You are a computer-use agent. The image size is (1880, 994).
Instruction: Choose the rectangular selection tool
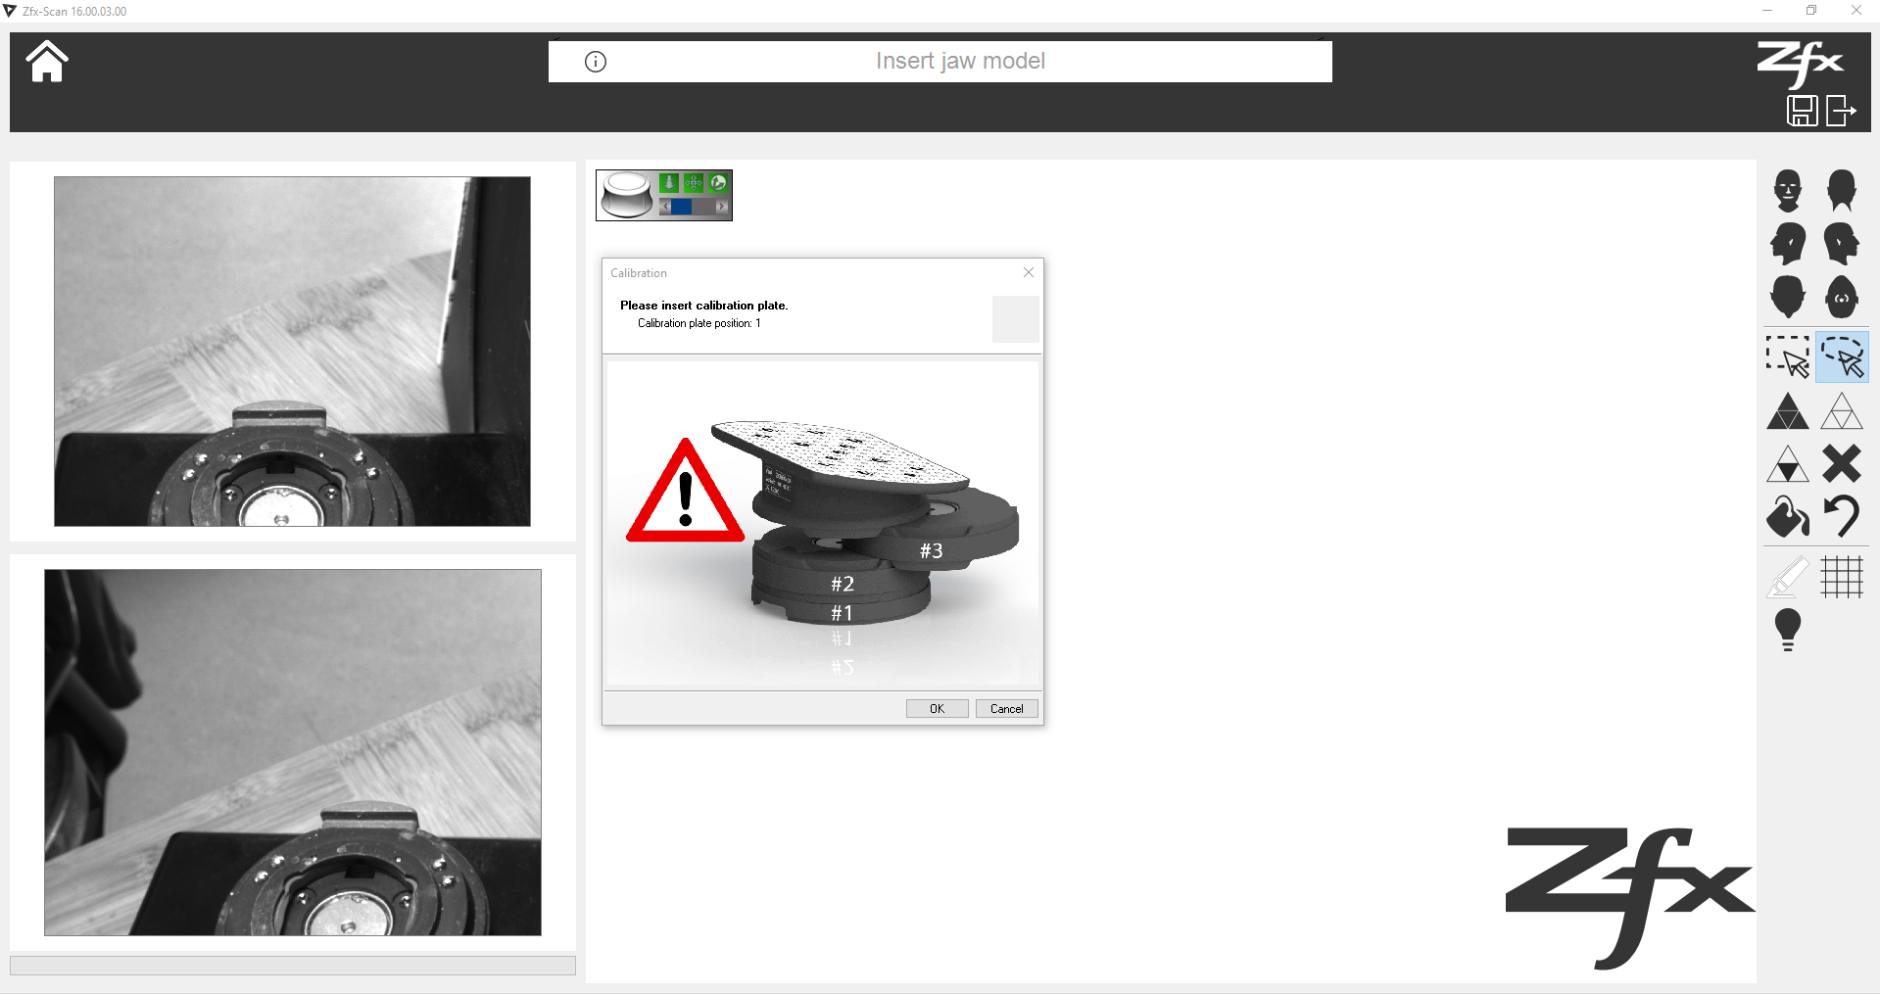point(1788,357)
